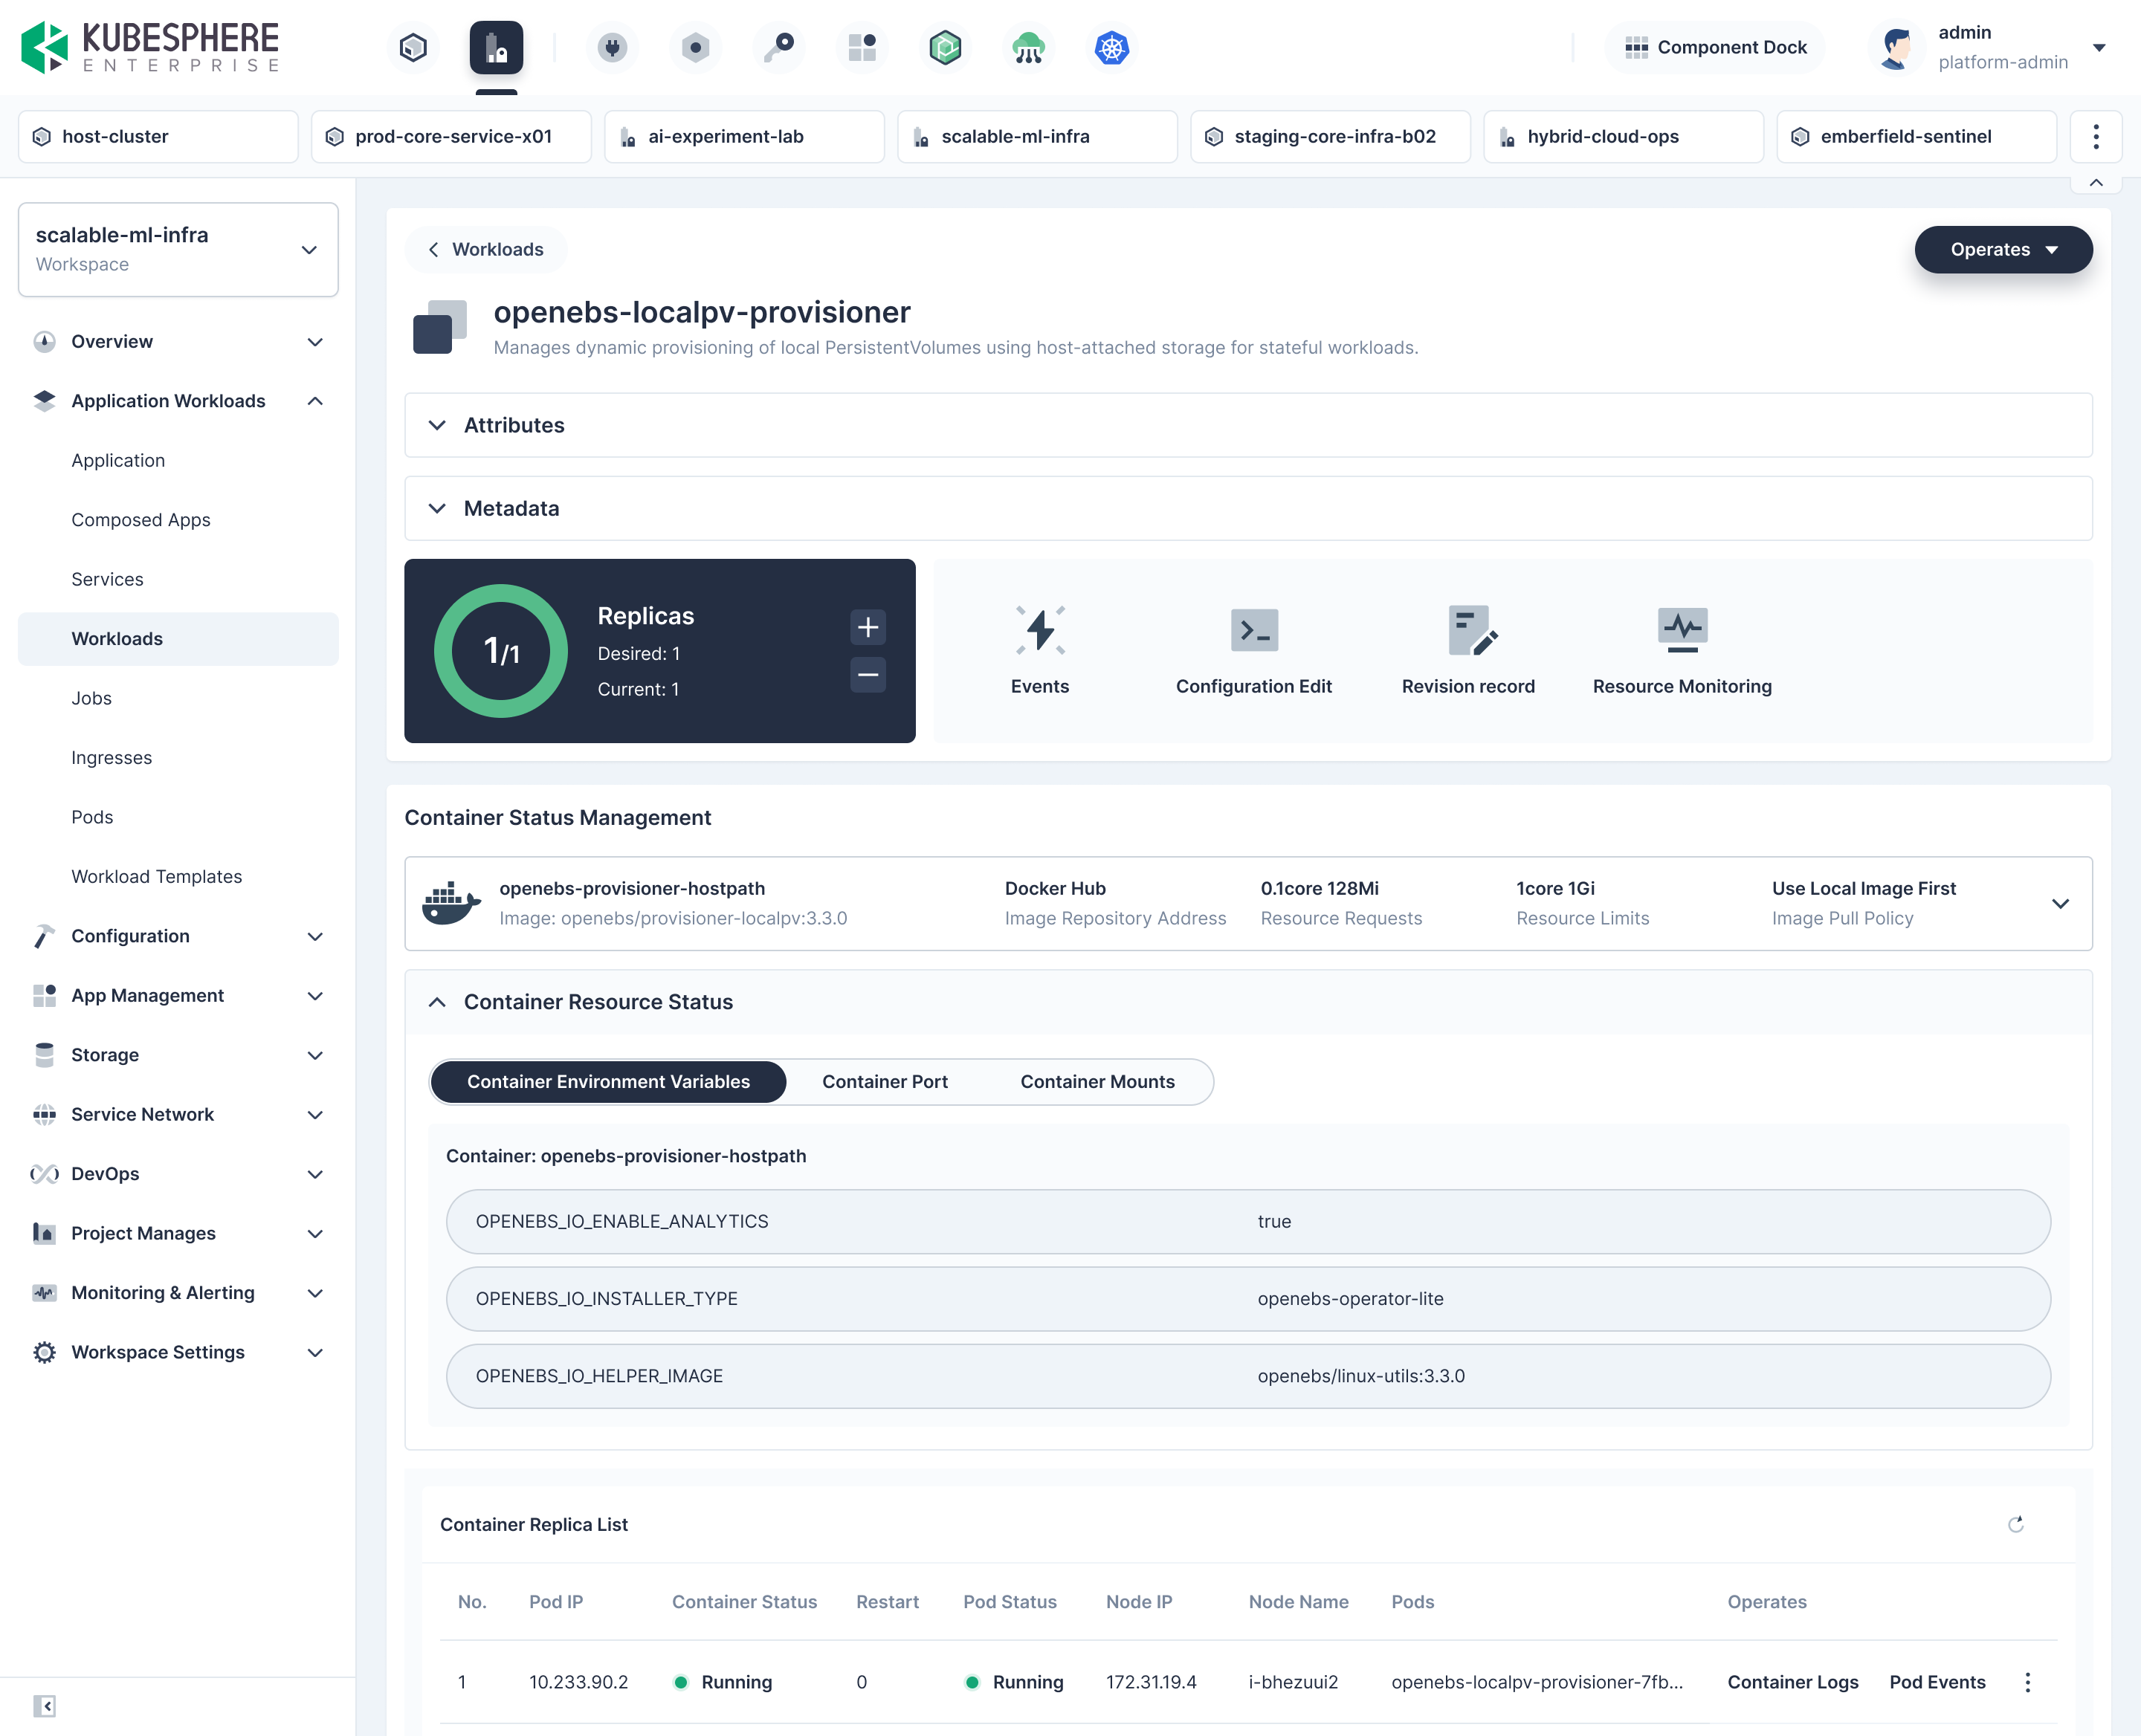Expand the Configuration sidebar section
The height and width of the screenshot is (1736, 2141).
(178, 936)
